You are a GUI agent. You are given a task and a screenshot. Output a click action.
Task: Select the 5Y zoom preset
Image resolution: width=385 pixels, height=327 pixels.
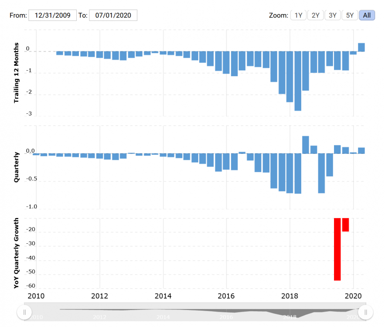pyautogui.click(x=350, y=15)
